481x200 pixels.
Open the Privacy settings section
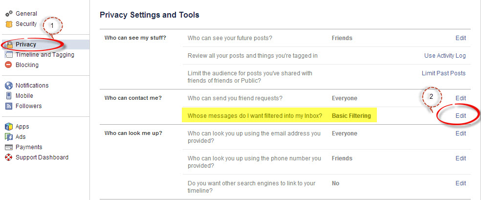[x=25, y=44]
